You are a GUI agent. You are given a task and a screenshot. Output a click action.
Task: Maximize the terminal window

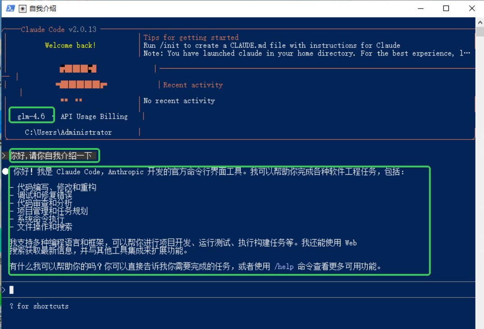pyautogui.click(x=446, y=9)
